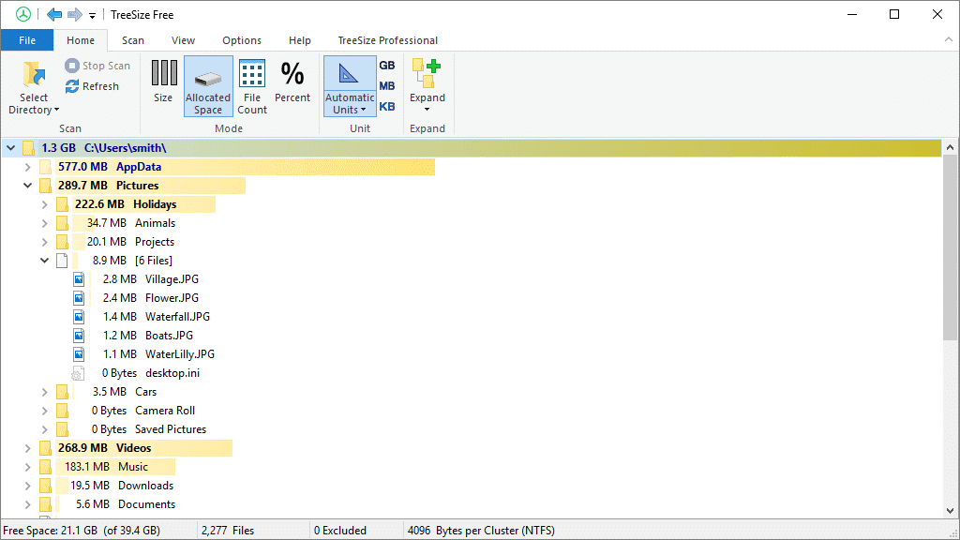
Task: Click the scrollbar up arrow
Action: (x=950, y=147)
